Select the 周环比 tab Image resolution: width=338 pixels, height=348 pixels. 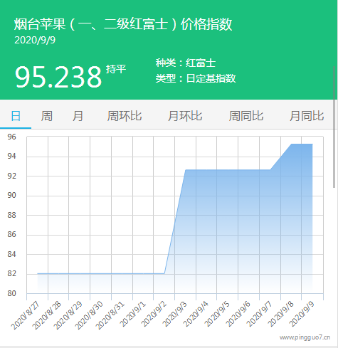[125, 116]
